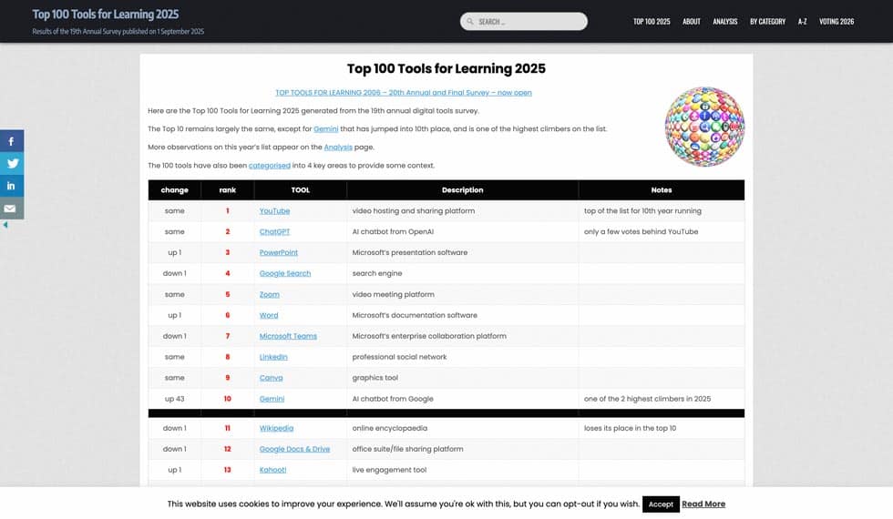Open the ABOUT menu item

(x=692, y=22)
